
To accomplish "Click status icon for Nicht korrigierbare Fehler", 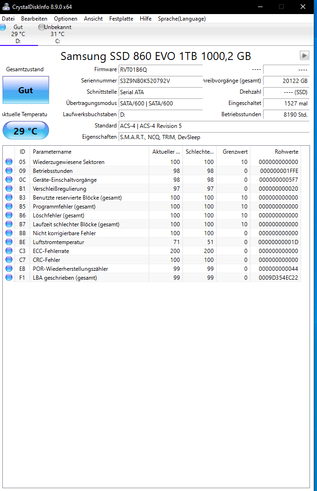I will tap(9, 233).
